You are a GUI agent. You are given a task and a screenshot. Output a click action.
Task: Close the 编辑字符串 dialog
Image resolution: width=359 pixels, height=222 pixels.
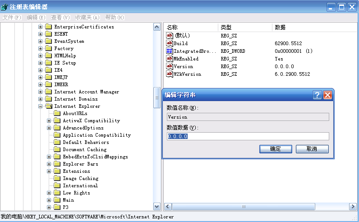coord(327,95)
